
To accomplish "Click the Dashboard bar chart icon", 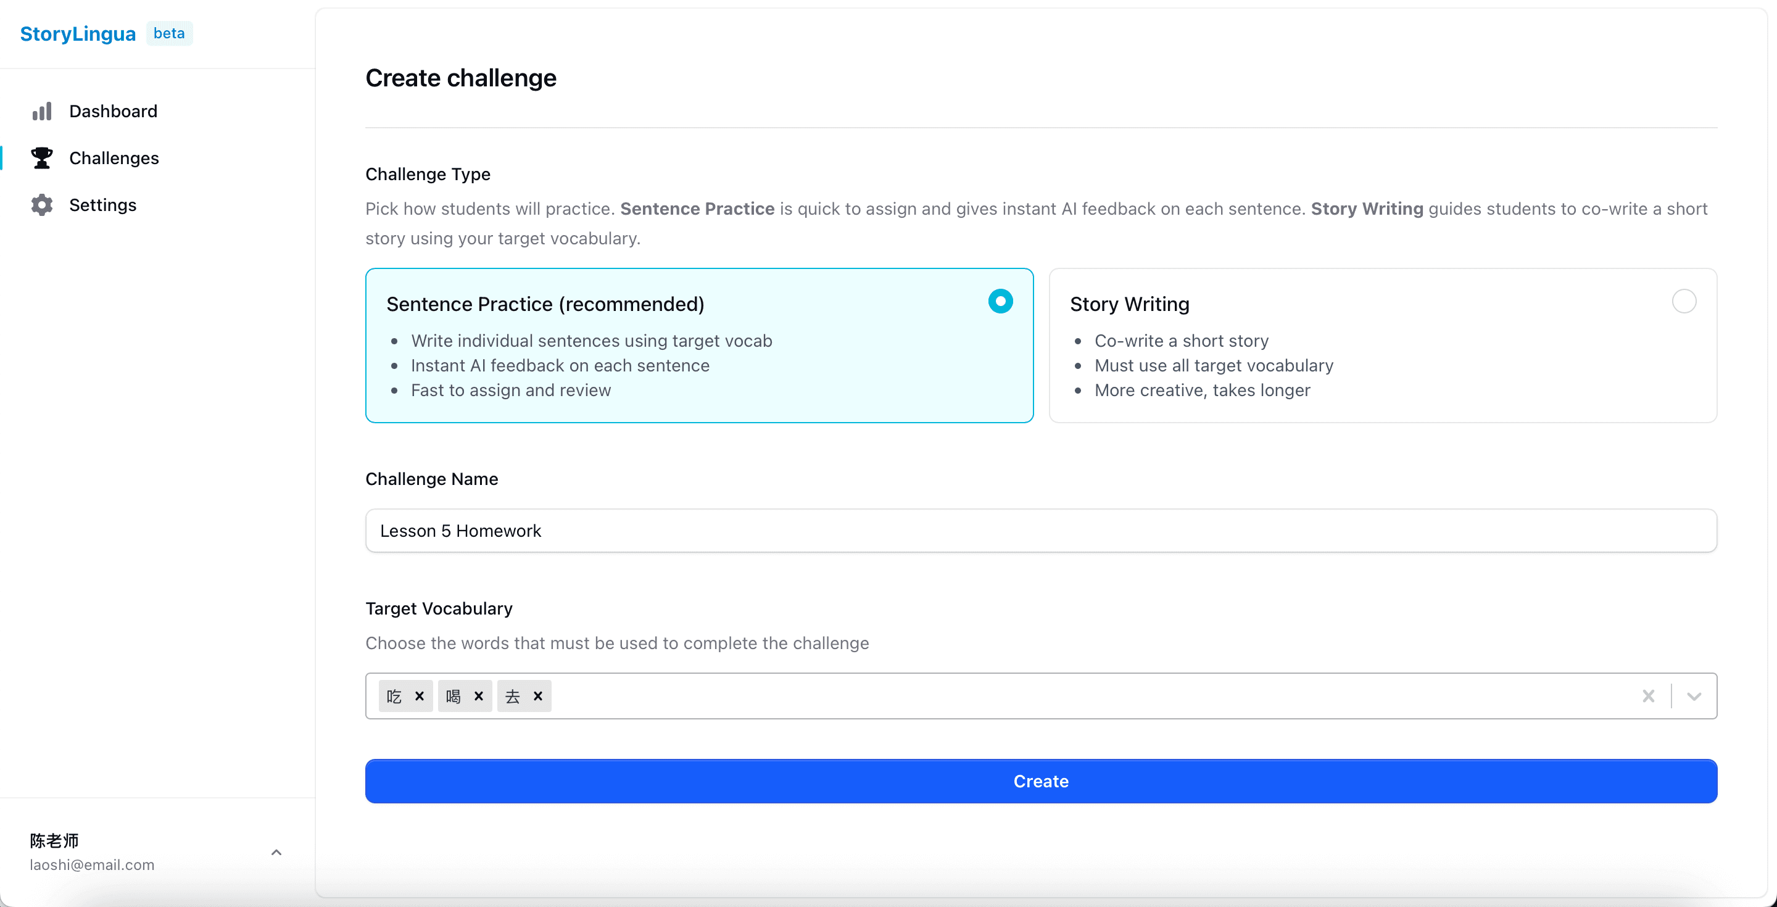I will (42, 111).
